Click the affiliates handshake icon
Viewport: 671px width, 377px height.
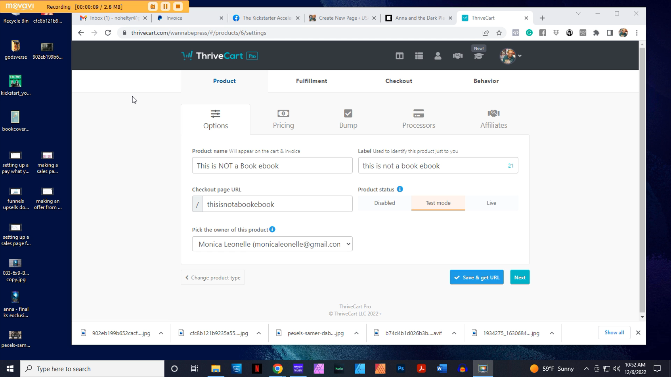click(x=458, y=56)
